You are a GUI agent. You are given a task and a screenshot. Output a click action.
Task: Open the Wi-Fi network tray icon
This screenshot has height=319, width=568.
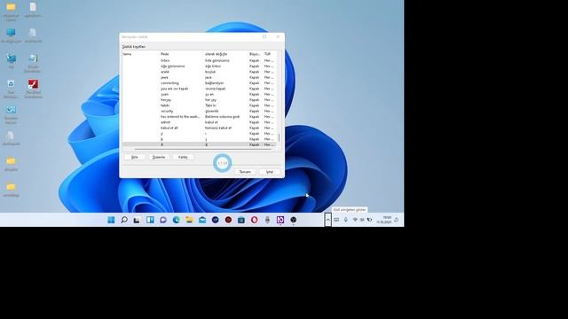355,220
